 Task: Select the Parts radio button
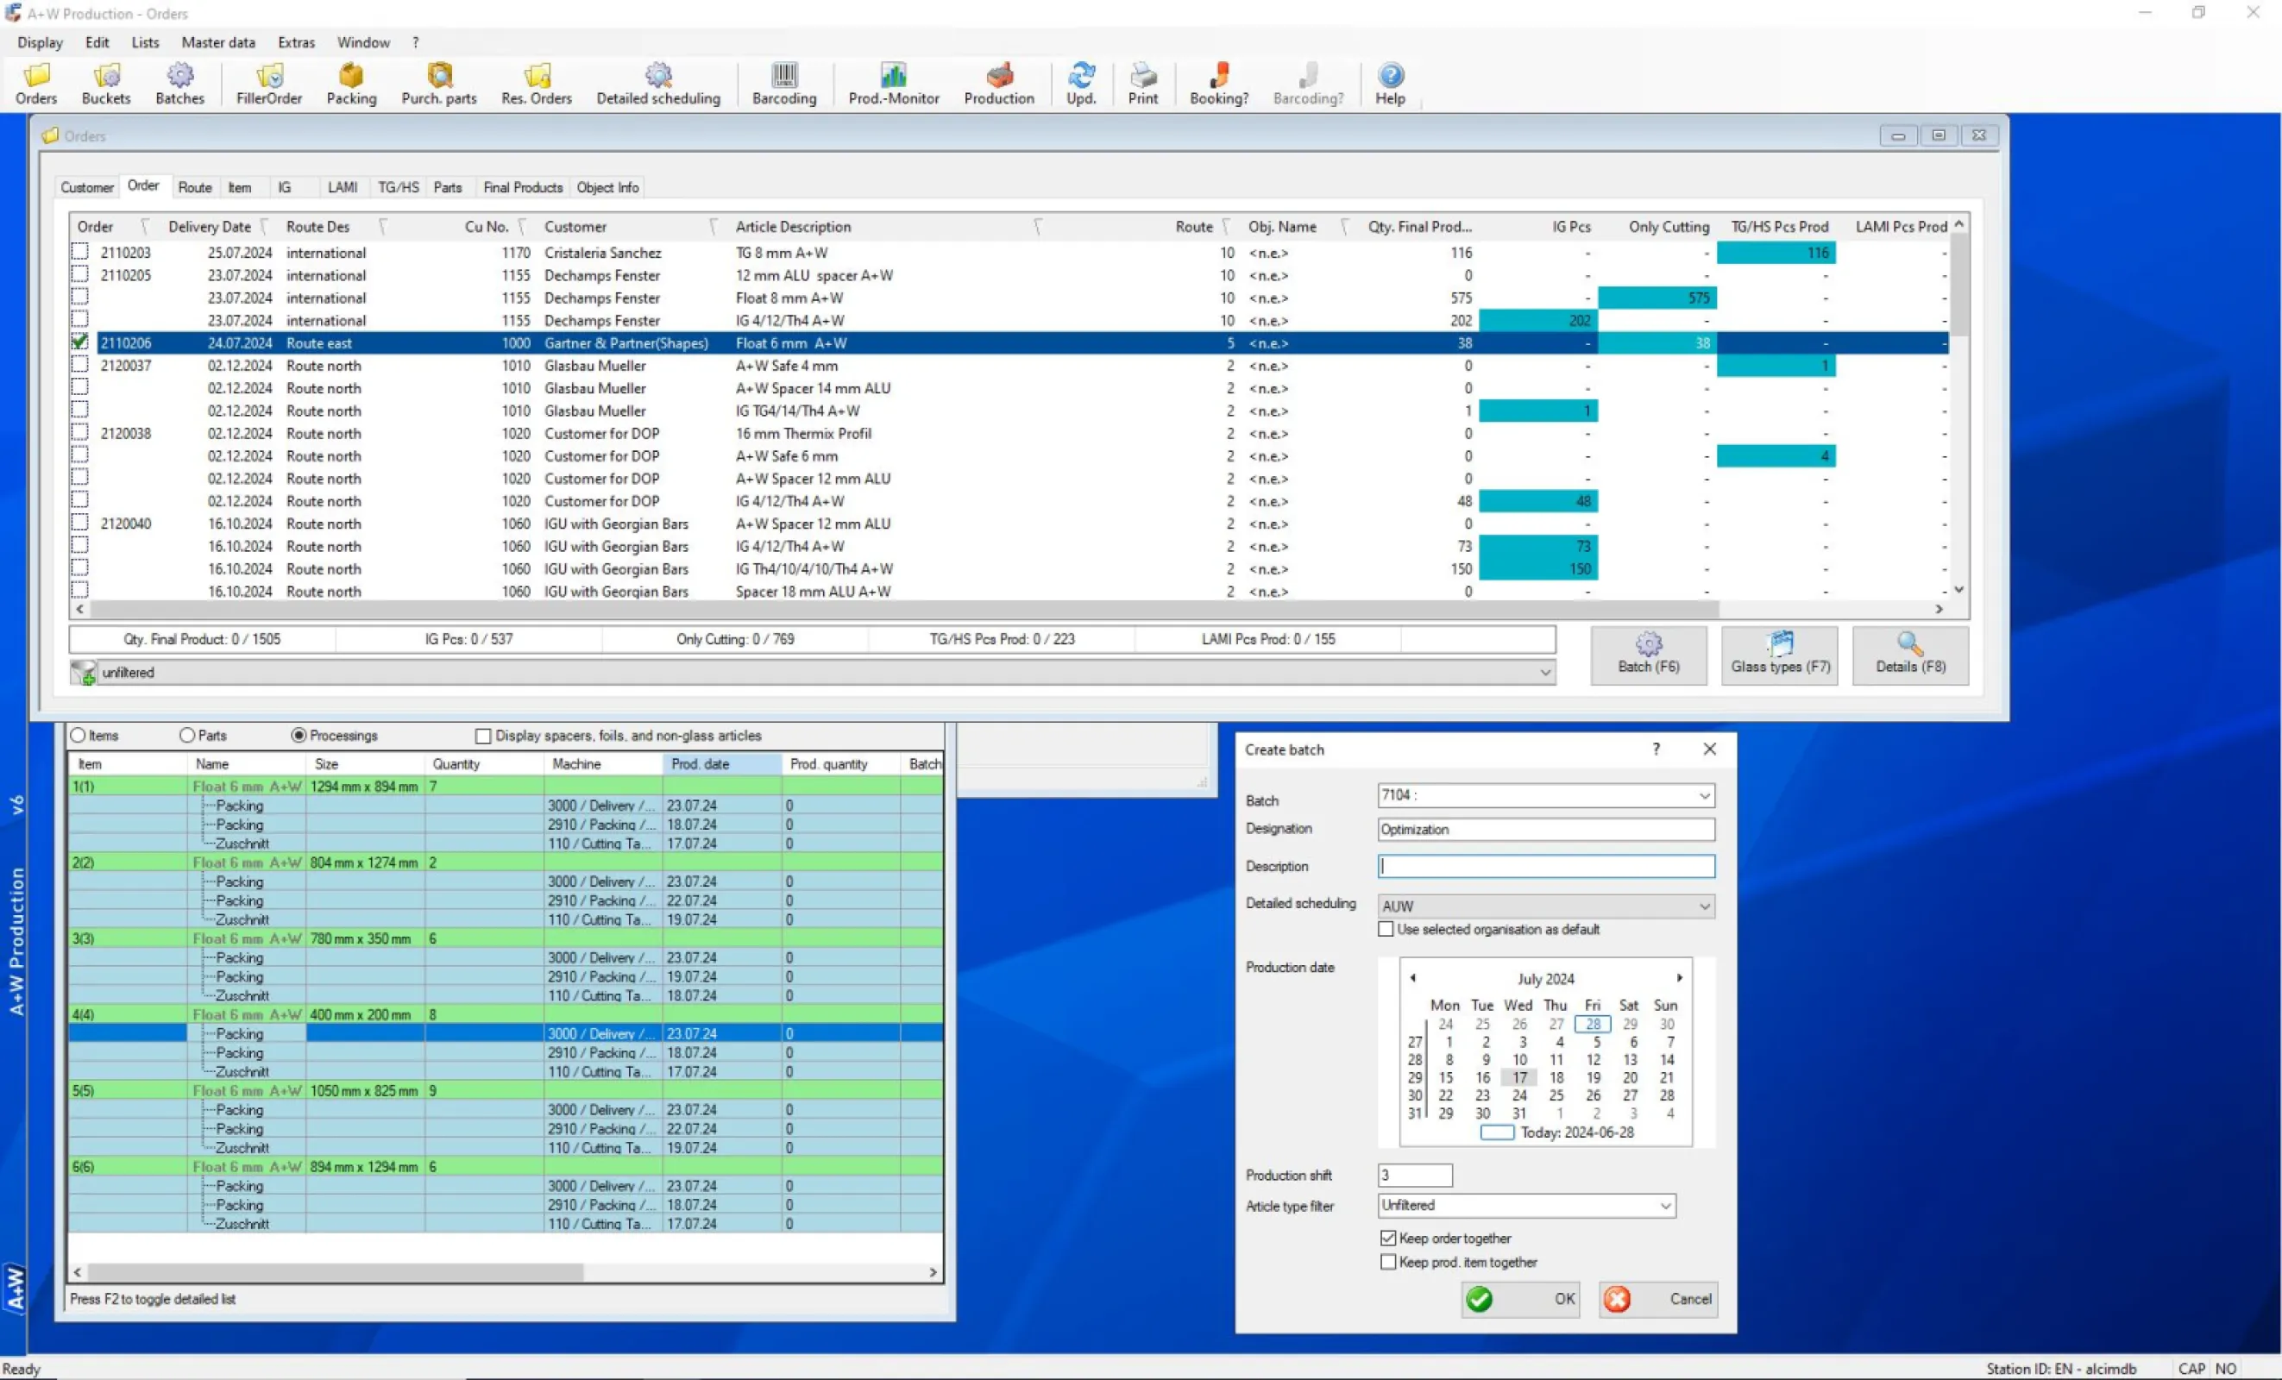coord(185,735)
